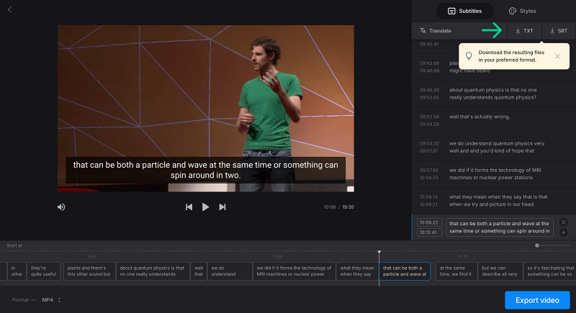
Task: Select timeline clip 'so it's fascinating that'
Action: 549,271
